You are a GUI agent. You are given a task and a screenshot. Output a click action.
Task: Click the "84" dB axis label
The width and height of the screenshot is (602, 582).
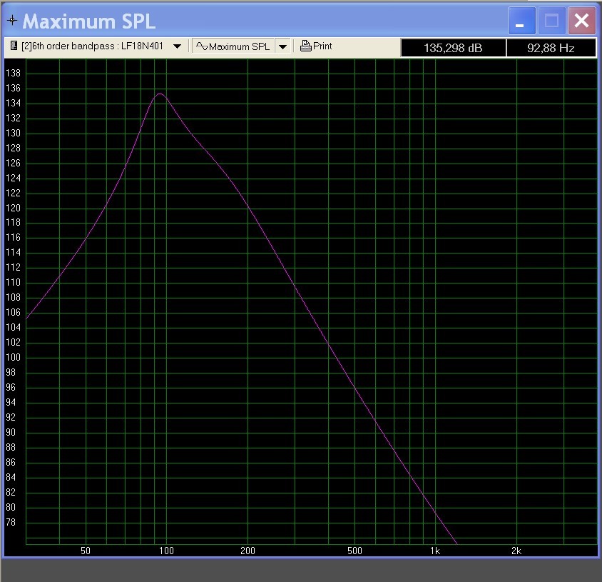tap(11, 477)
